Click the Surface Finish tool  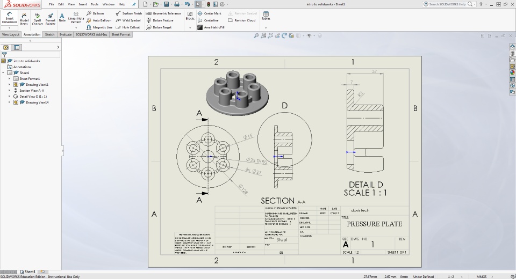point(129,13)
